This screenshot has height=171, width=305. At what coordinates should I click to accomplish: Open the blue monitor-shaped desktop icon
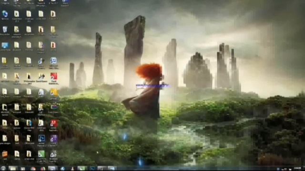click(5, 46)
